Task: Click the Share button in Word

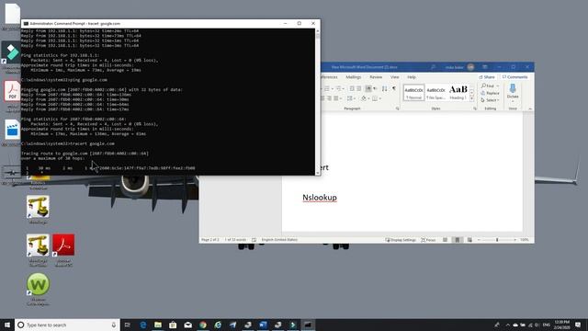Action: (x=487, y=77)
